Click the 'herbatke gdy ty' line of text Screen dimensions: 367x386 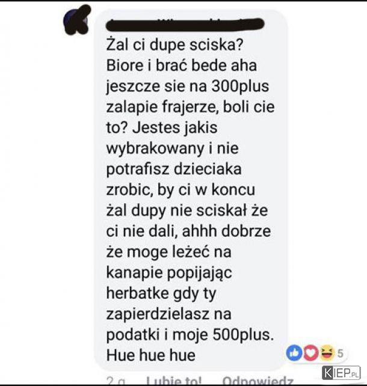click(161, 293)
